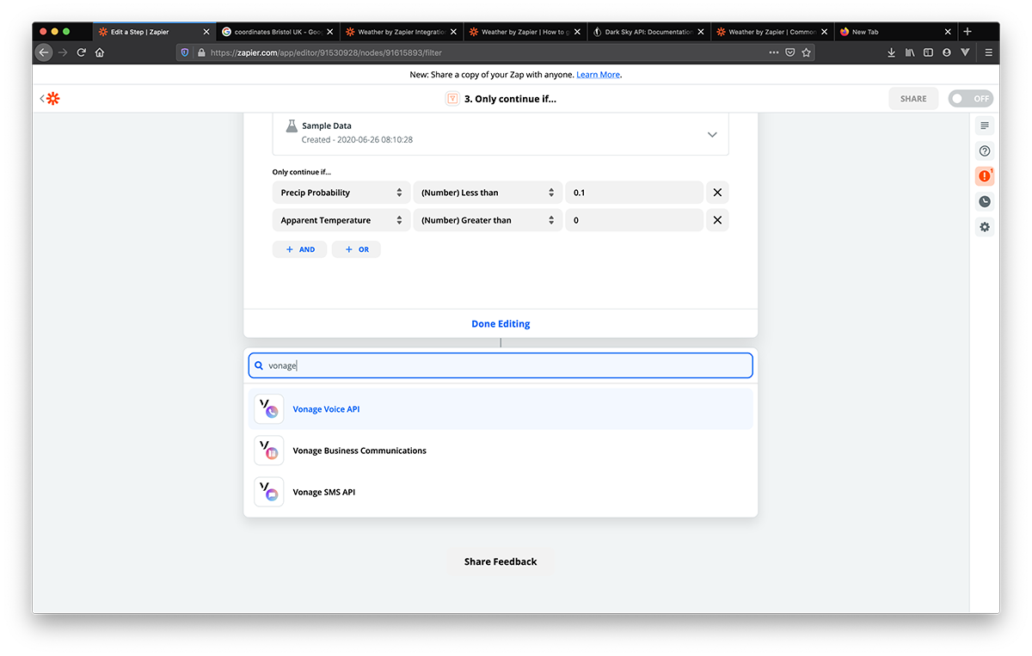Click the sample data flask icon
1032x656 pixels.
pyautogui.click(x=292, y=126)
